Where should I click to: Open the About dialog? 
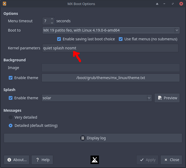17,160
